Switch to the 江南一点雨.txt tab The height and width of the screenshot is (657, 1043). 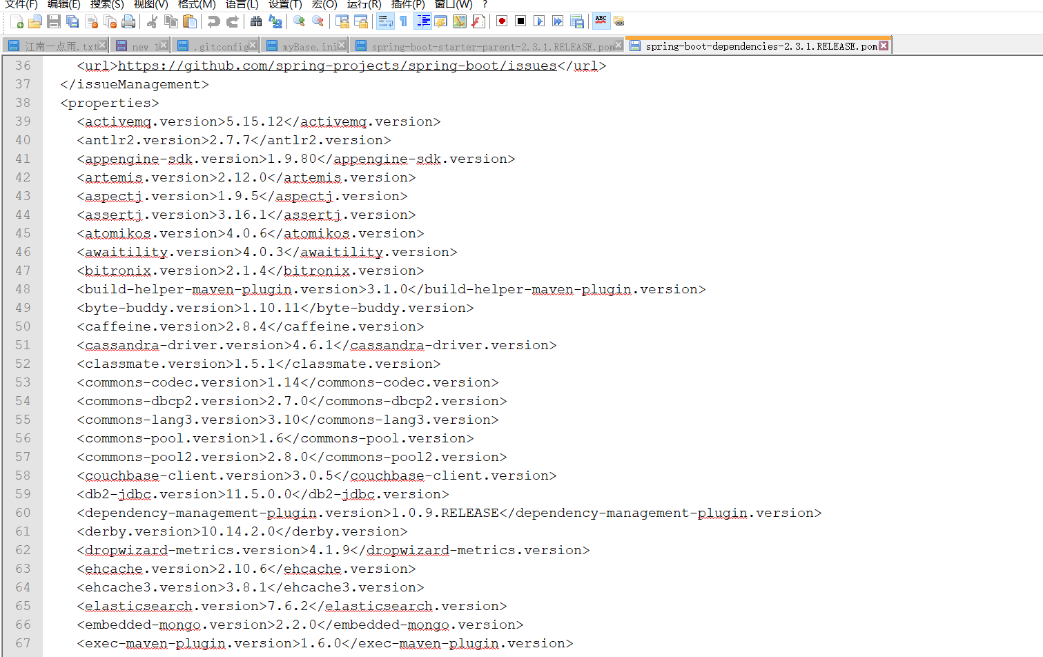(x=55, y=46)
